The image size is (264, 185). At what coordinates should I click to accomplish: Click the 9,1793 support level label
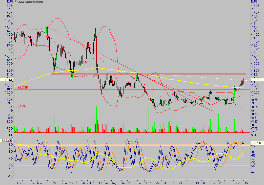[x=22, y=106]
